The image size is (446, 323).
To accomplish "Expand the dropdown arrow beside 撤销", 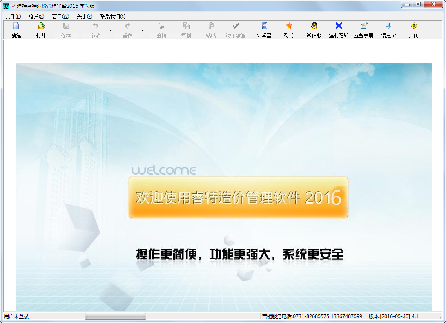I will pos(111,30).
